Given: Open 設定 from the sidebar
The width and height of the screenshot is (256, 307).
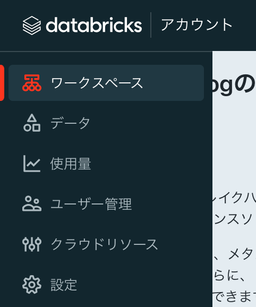Looking at the screenshot, I should point(106,285).
